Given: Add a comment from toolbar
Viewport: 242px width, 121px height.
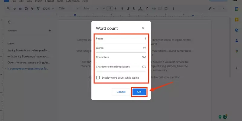Looking at the screenshot, I should click(x=160, y=8).
